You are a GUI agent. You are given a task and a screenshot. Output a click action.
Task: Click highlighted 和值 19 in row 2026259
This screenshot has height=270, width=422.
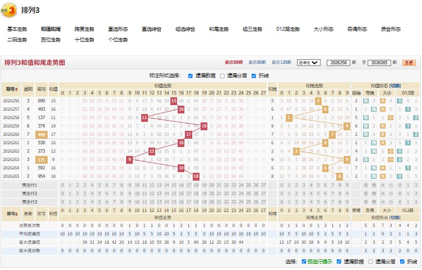(x=204, y=126)
